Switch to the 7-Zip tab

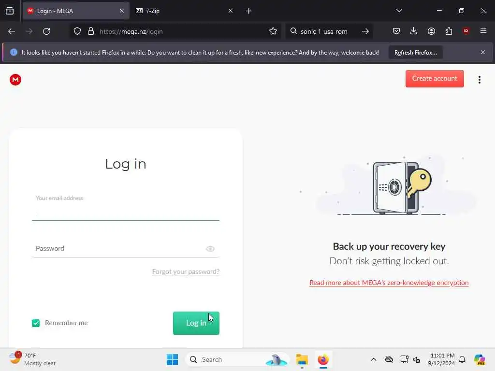pos(184,11)
